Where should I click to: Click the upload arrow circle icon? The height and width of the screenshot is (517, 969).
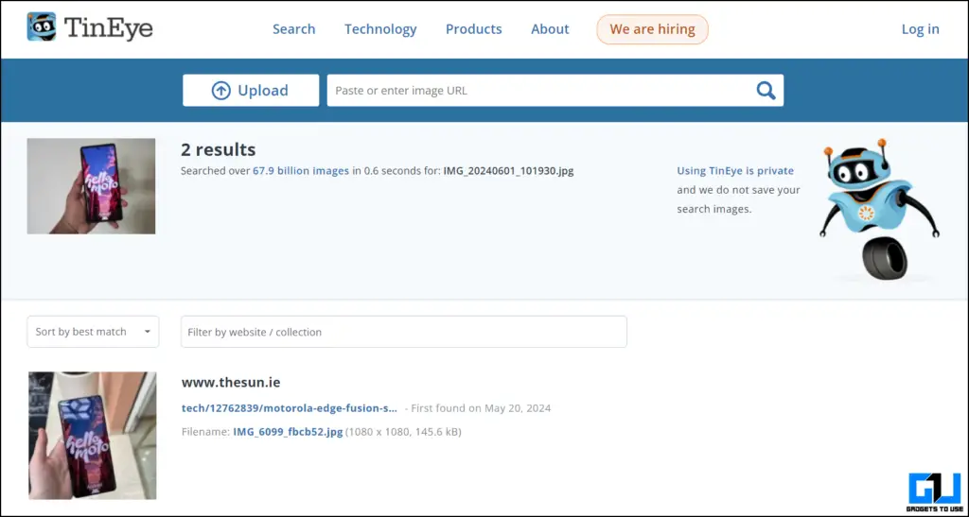(220, 91)
